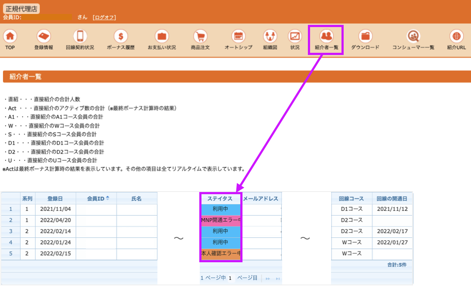471x288 pixels.
Task: Click the ステイタス column header
Action: point(220,199)
